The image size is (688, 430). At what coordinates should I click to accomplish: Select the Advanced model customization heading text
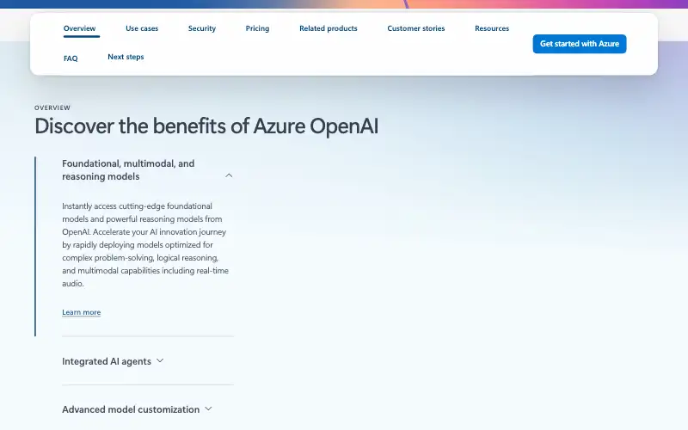(x=131, y=410)
